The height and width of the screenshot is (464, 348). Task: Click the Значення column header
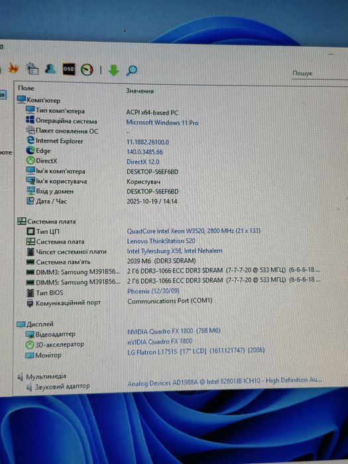(x=140, y=91)
